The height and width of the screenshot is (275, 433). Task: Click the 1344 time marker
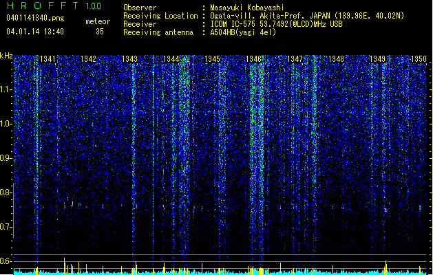point(171,59)
